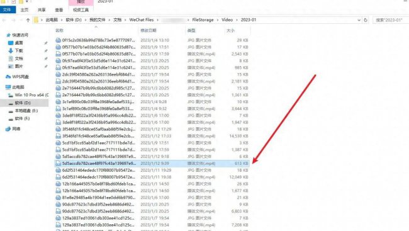Image resolution: width=409 pixels, height=231 pixels.
Task: Navigate back with the back arrow
Action: pyautogui.click(x=4, y=20)
